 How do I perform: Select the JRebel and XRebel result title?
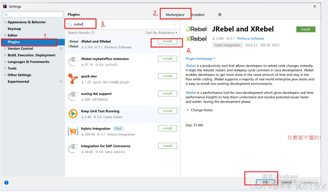96,41
